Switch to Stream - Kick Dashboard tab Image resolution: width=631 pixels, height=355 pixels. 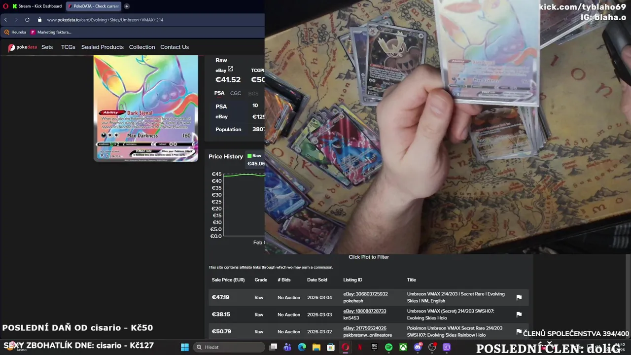37,6
